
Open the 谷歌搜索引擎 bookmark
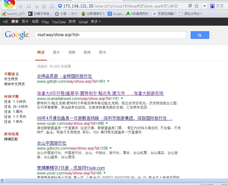point(93,14)
